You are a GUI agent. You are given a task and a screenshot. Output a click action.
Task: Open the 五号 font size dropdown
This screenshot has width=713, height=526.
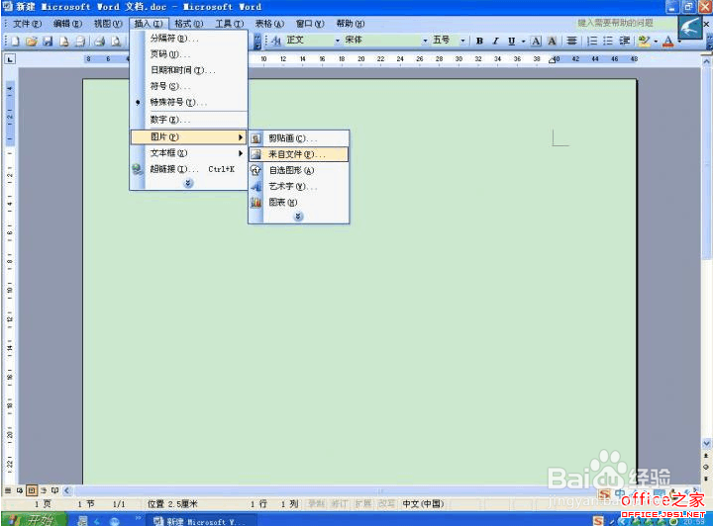click(x=462, y=41)
